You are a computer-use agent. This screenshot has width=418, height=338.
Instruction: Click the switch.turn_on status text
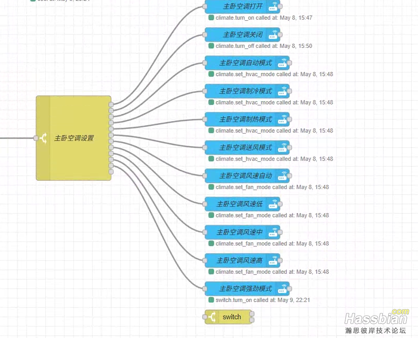[263, 300]
